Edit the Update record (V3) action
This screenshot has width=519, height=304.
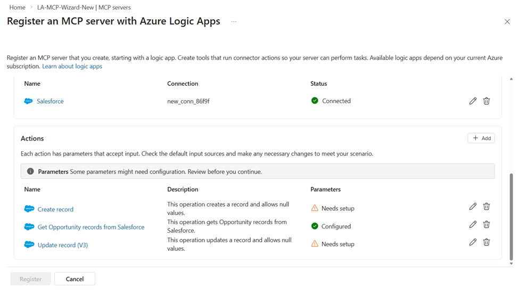click(473, 242)
